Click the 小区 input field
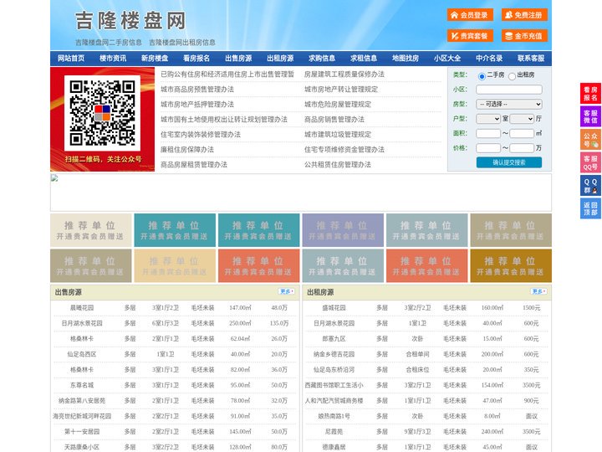602x452 pixels. tap(509, 90)
